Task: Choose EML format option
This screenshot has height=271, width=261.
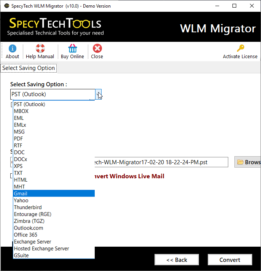Action: point(54,118)
